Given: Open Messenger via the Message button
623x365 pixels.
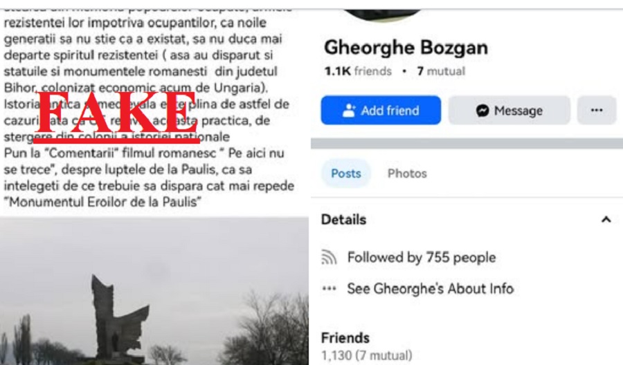Looking at the screenshot, I should (509, 111).
